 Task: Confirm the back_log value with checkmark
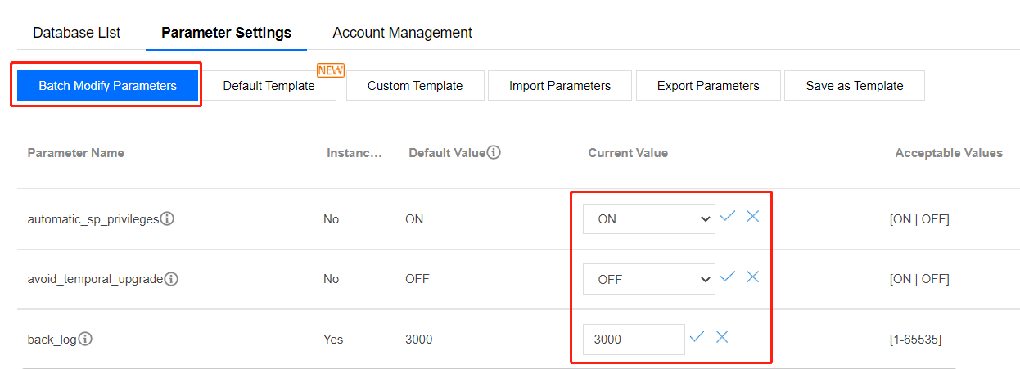coord(697,336)
